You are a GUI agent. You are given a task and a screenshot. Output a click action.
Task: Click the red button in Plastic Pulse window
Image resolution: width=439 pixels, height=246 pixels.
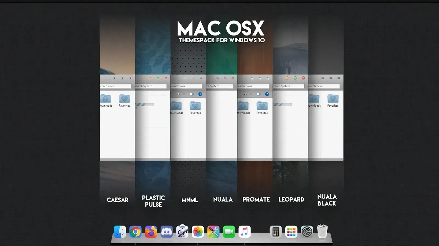click(166, 78)
